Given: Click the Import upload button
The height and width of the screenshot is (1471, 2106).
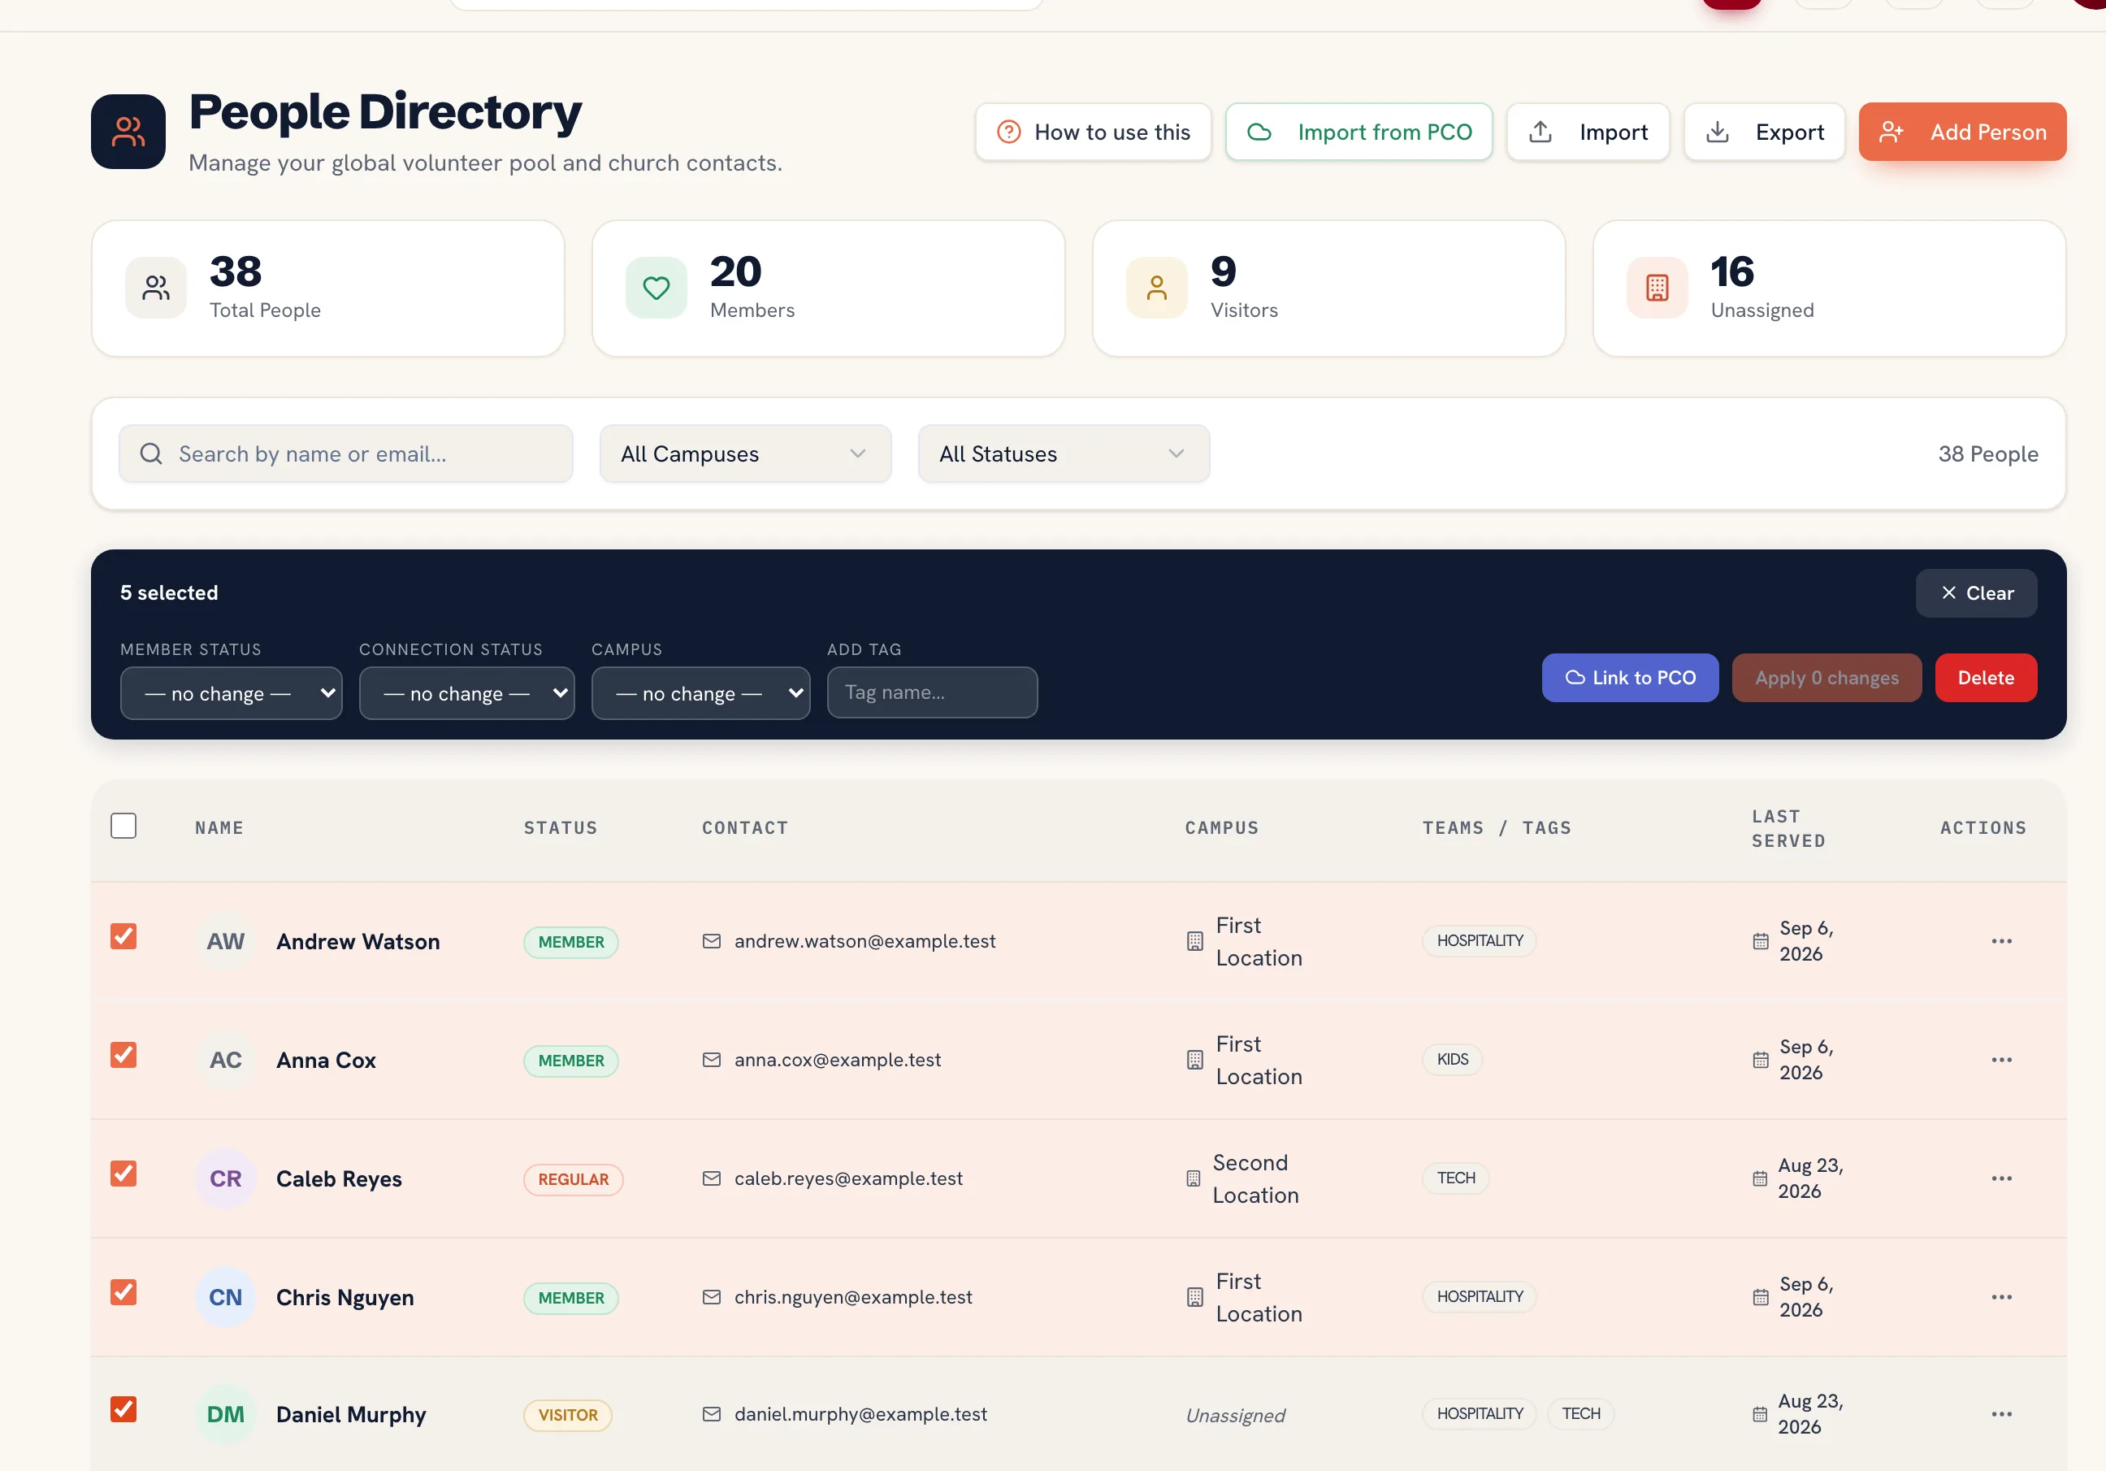Looking at the screenshot, I should [1588, 132].
